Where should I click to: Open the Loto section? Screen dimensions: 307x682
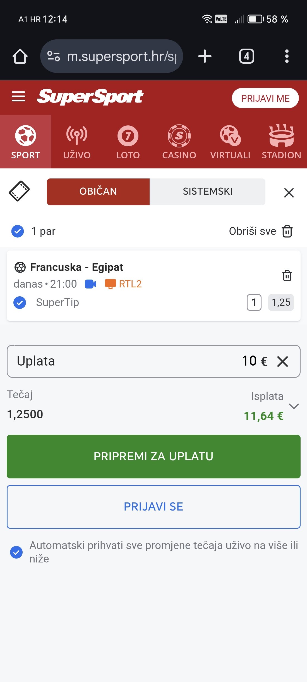coord(128,142)
